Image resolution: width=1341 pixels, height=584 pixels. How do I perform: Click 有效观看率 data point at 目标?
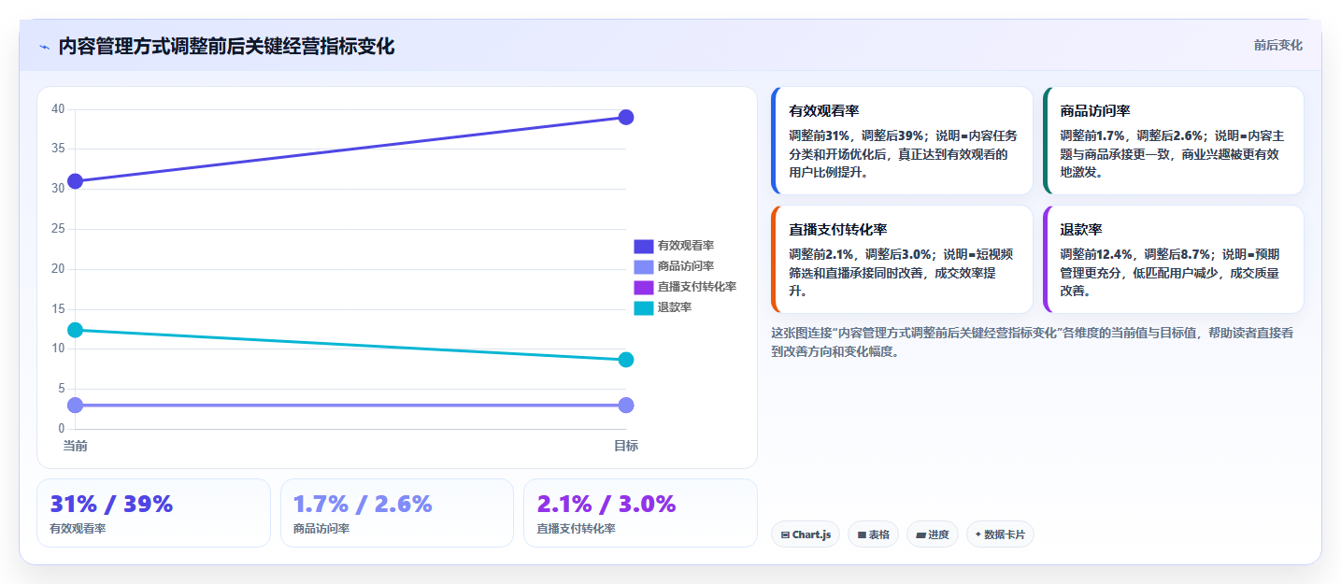point(626,117)
